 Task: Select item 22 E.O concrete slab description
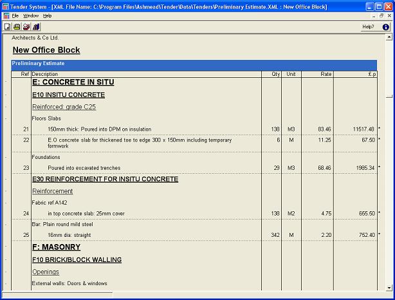click(x=140, y=143)
